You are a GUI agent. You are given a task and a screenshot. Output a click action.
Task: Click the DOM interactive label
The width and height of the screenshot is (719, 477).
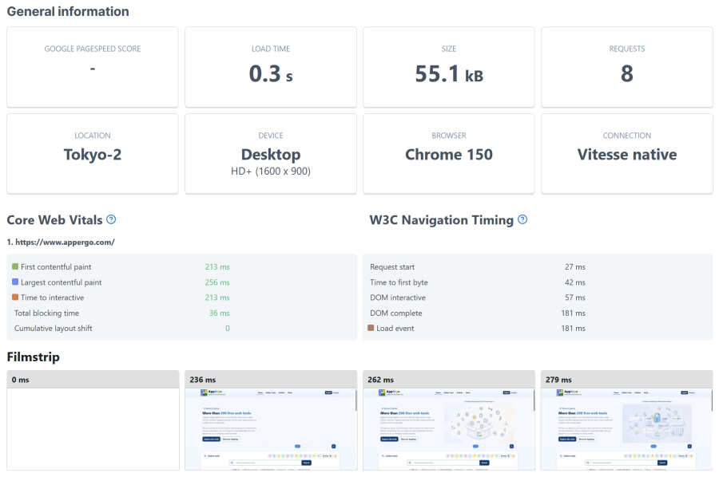point(398,298)
